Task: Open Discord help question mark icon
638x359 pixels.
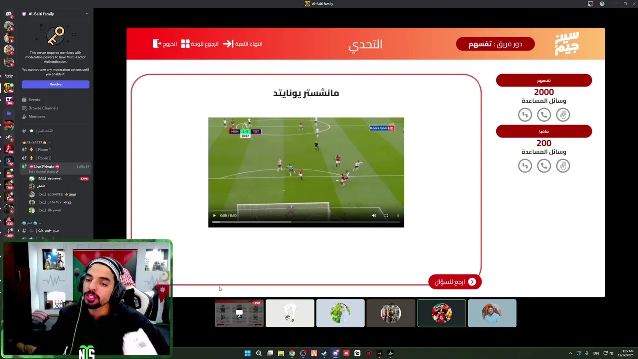Action: tap(602, 4)
